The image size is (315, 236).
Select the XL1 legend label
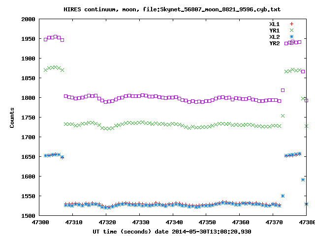275,24
